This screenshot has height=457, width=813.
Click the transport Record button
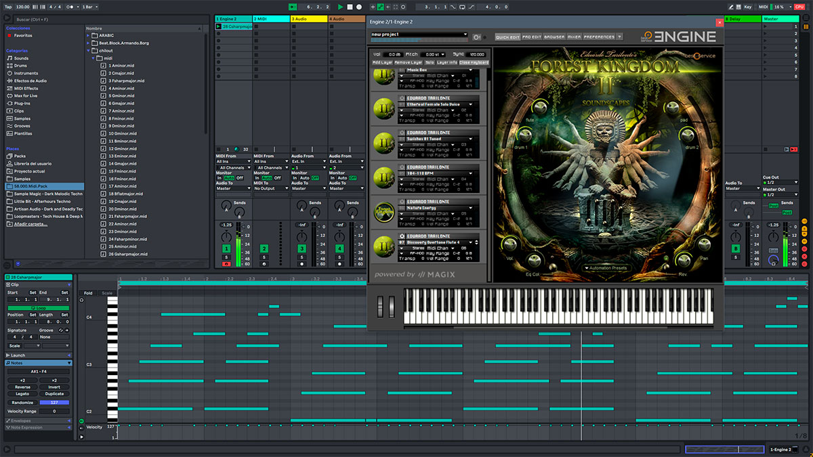[359, 6]
